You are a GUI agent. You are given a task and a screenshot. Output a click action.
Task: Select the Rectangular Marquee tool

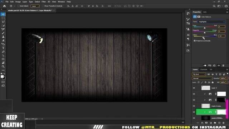3,18
